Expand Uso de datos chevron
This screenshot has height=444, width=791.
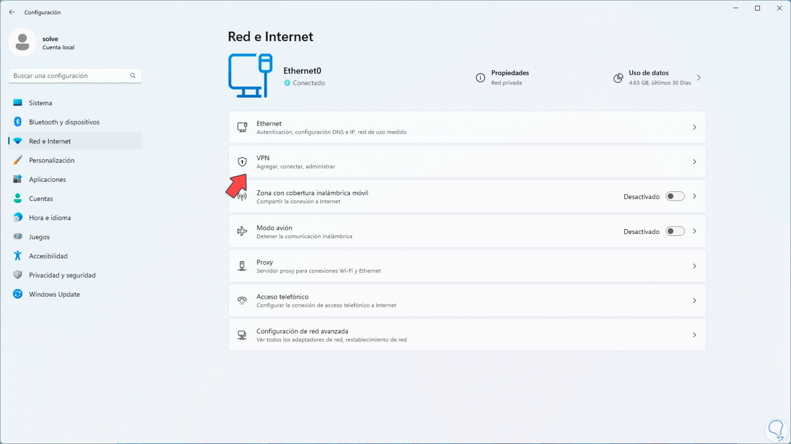(699, 78)
